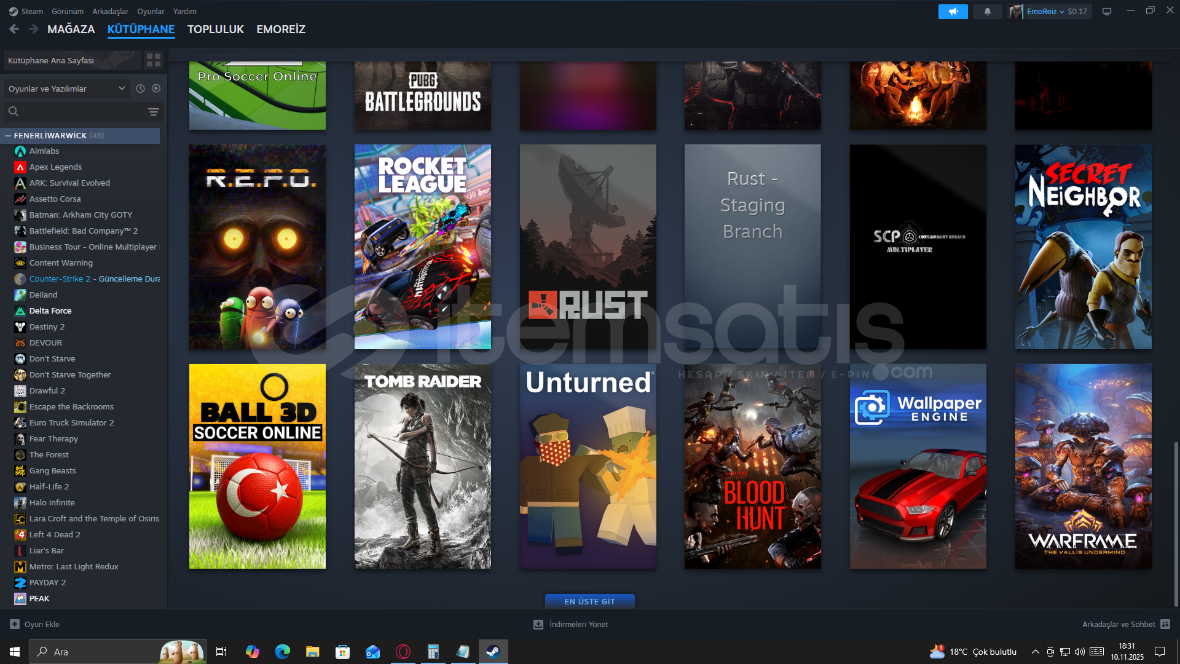
Task: Click the ready-to-play filter icon
Action: pyautogui.click(x=156, y=89)
